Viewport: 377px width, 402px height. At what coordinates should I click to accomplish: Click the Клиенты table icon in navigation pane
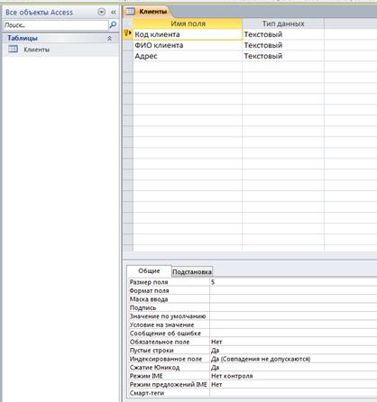click(13, 49)
